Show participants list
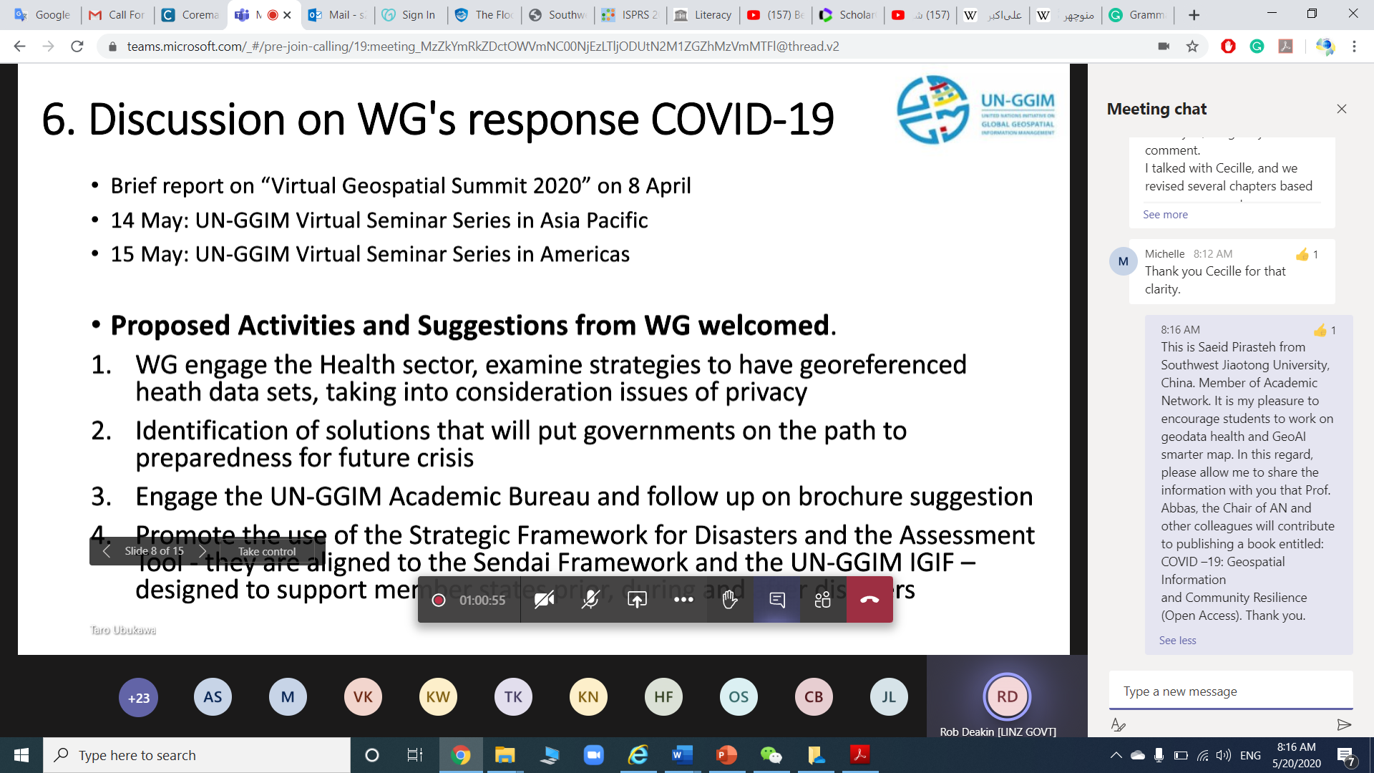 (822, 600)
